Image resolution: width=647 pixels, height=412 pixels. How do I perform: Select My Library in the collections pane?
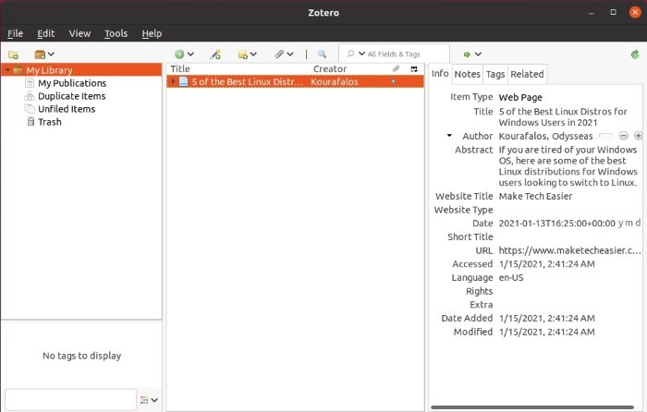[x=81, y=70]
